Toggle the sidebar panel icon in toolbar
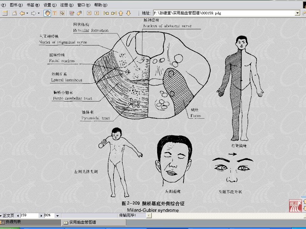Screen dimensions: 306x229 pyautogui.click(x=5, y=13)
